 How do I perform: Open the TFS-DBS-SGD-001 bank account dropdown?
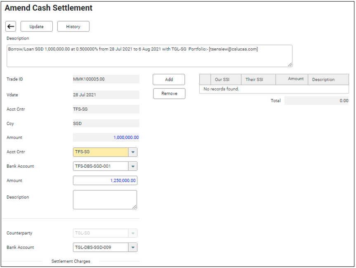click(x=133, y=166)
